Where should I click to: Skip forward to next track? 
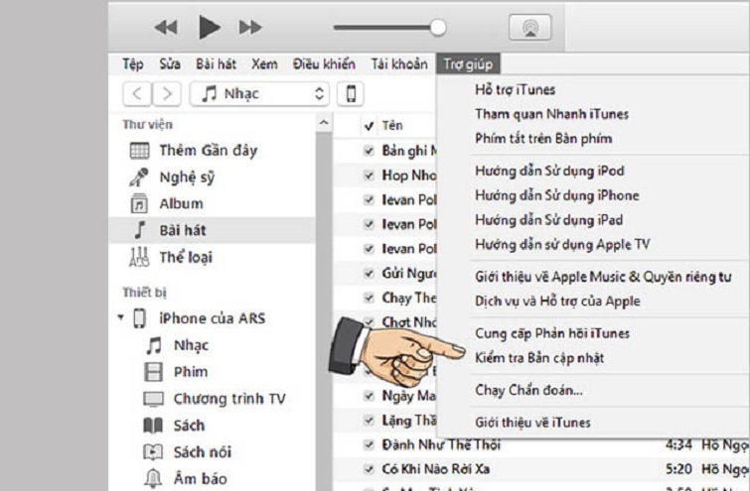[x=250, y=27]
